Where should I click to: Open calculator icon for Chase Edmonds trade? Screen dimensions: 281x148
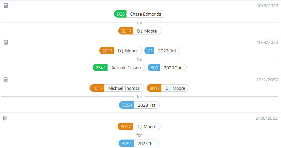pyautogui.click(x=6, y=6)
